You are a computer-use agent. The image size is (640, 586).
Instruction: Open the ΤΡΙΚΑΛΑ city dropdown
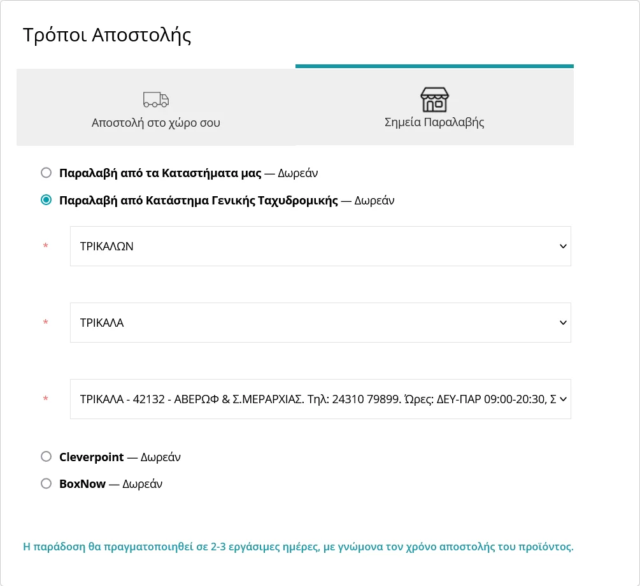(320, 322)
